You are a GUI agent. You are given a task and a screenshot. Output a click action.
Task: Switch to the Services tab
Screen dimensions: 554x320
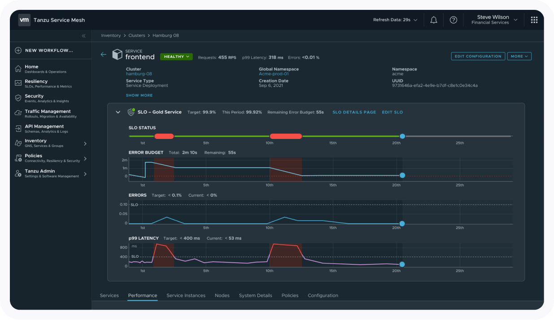click(x=109, y=295)
